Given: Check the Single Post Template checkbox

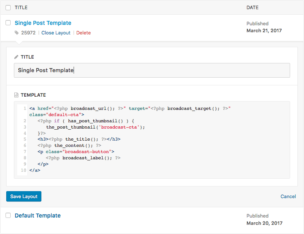Looking at the screenshot, I should (x=8, y=23).
